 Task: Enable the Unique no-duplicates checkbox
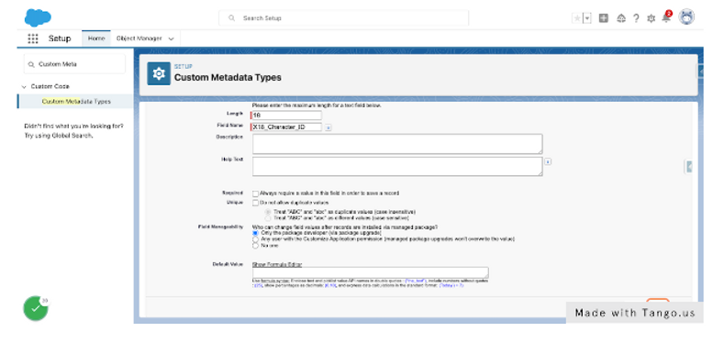[255, 203]
